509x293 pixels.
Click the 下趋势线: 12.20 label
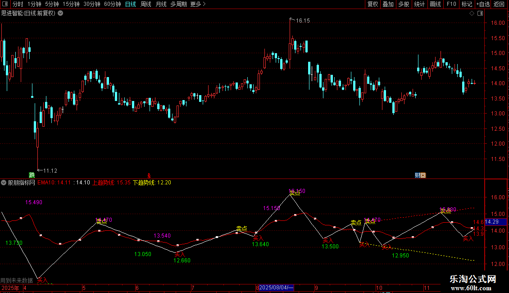pyautogui.click(x=152, y=183)
